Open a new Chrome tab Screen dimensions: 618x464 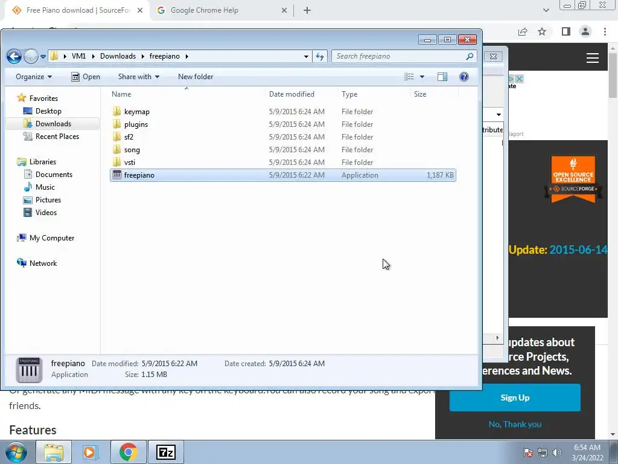[307, 10]
